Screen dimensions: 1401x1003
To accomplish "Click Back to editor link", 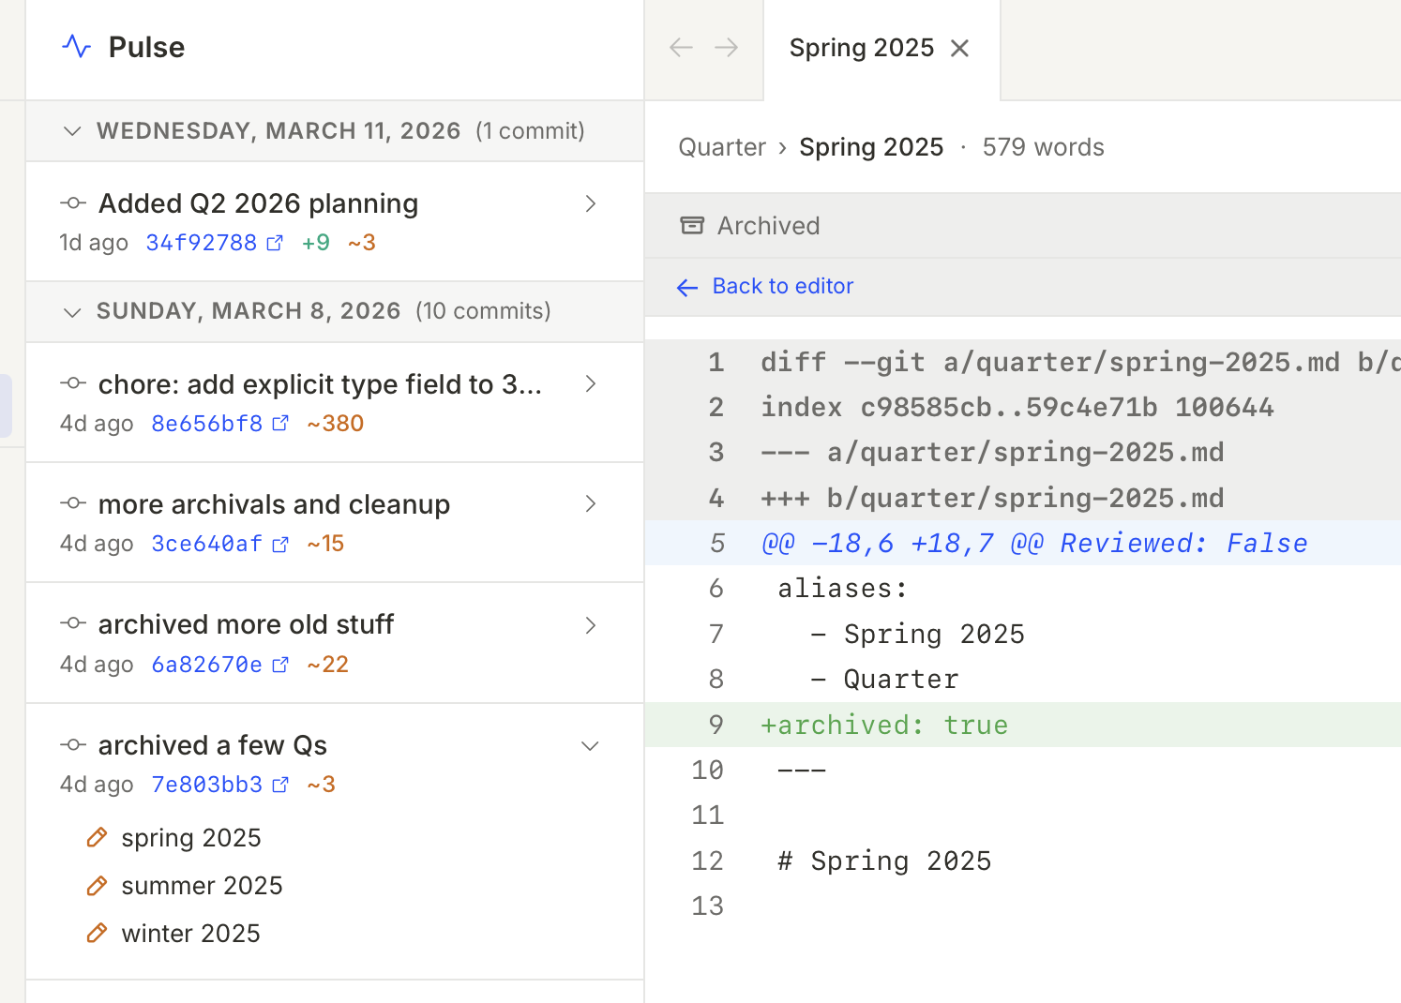I will (x=782, y=287).
